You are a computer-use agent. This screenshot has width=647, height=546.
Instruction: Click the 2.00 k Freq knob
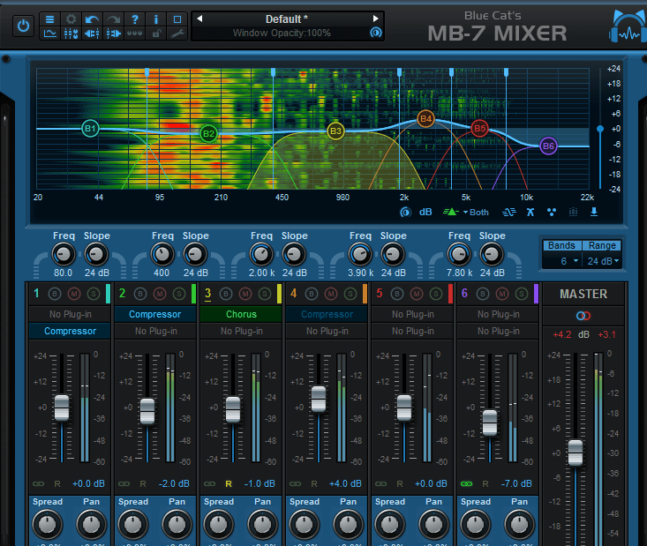(x=260, y=255)
